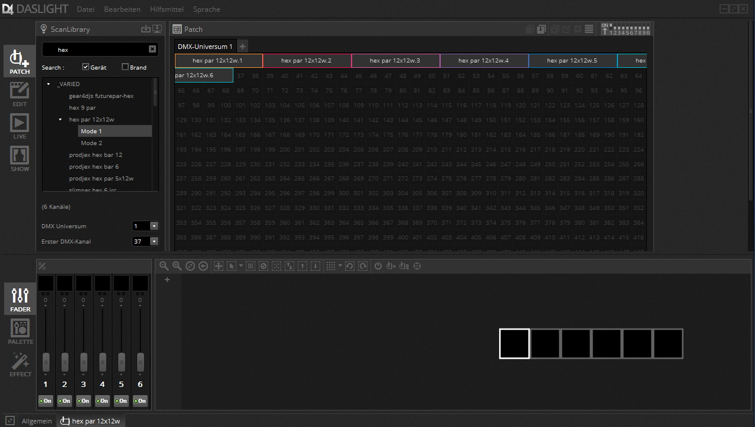Screen dimensions: 755x427
Task: Activate the fixture selection arrow tool
Action: tap(231, 266)
